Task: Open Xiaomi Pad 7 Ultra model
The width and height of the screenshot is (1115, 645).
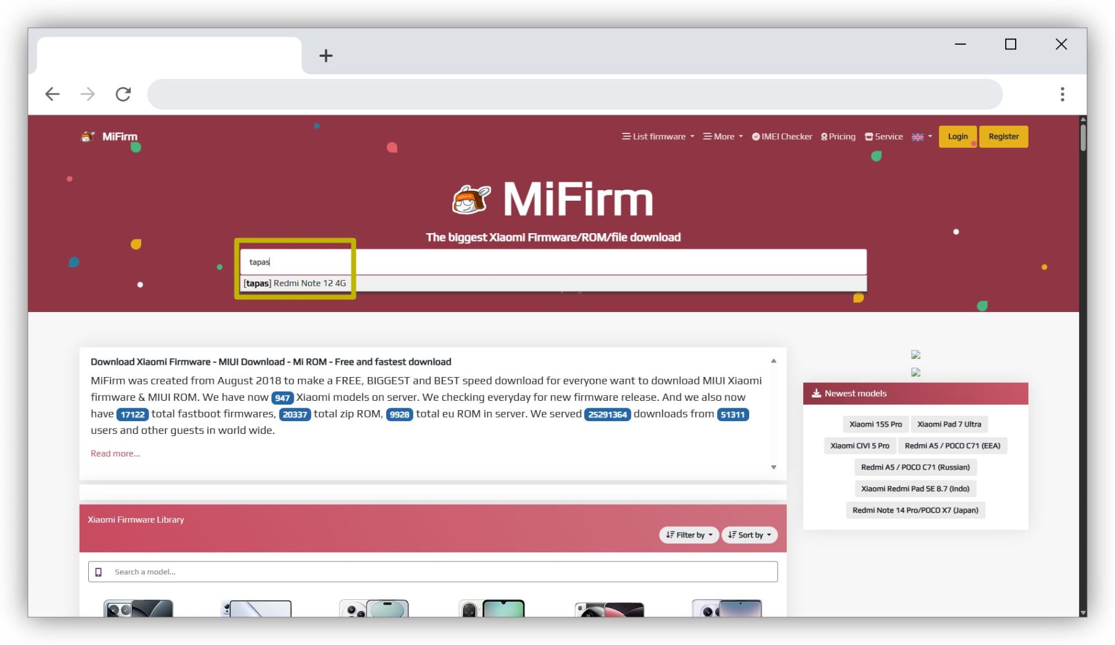Action: [949, 424]
